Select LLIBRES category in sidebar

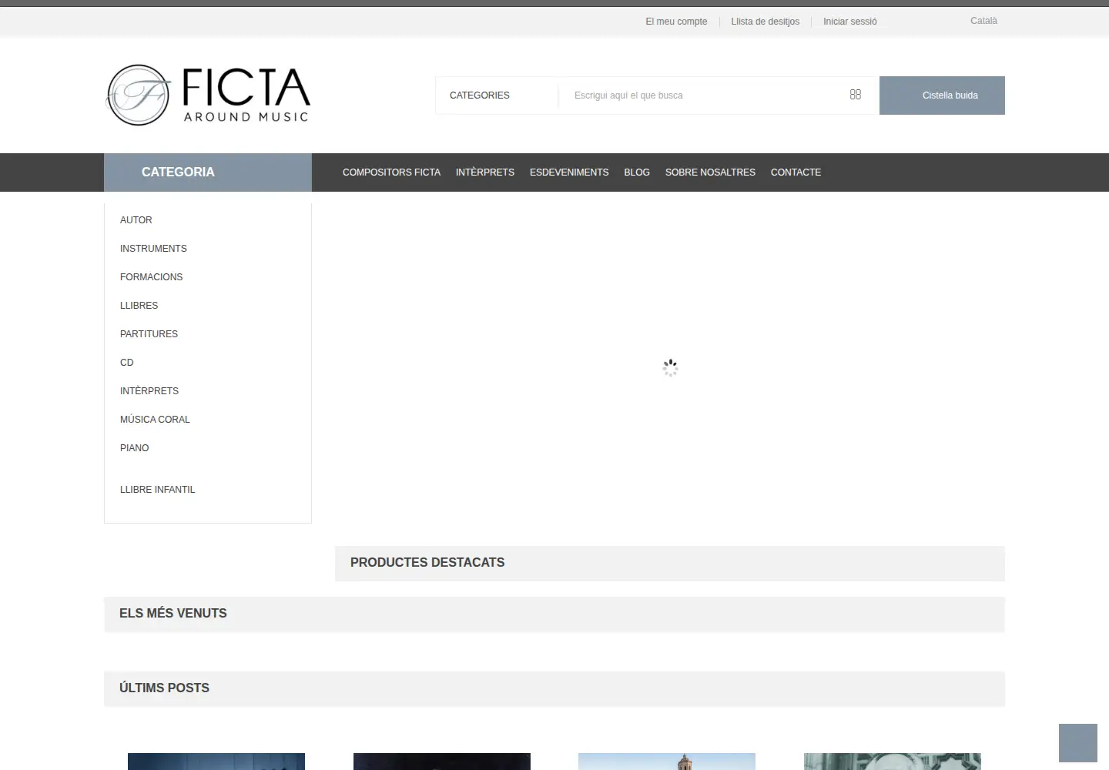(x=139, y=306)
